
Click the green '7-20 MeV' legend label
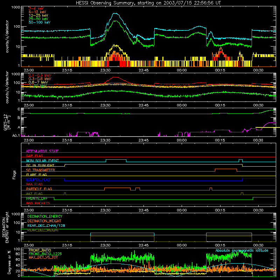[38, 86]
